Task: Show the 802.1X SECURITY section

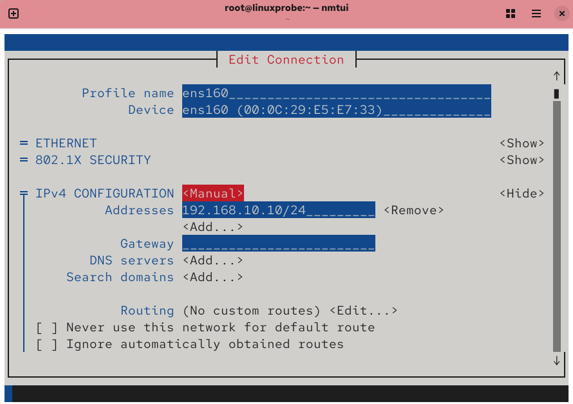Action: coord(522,160)
